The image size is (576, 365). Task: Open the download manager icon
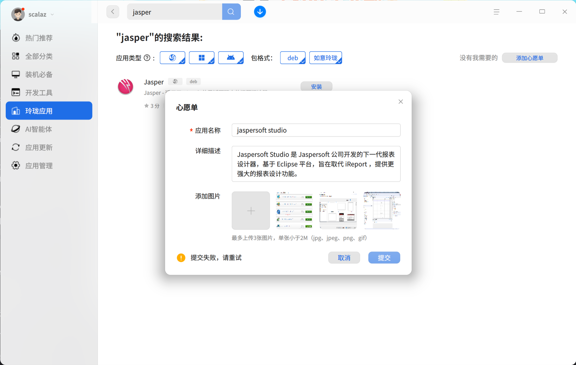[260, 12]
